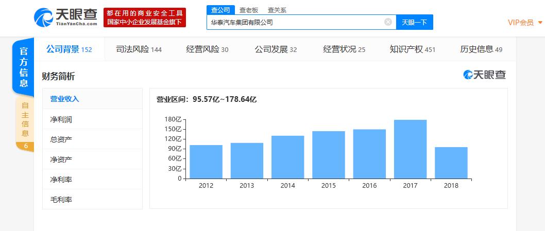Click the 官方信息 side tab
Viewport: 545px width, 231px height.
23,67
